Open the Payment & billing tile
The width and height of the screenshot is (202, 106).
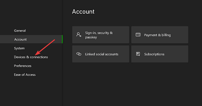[x=159, y=35]
